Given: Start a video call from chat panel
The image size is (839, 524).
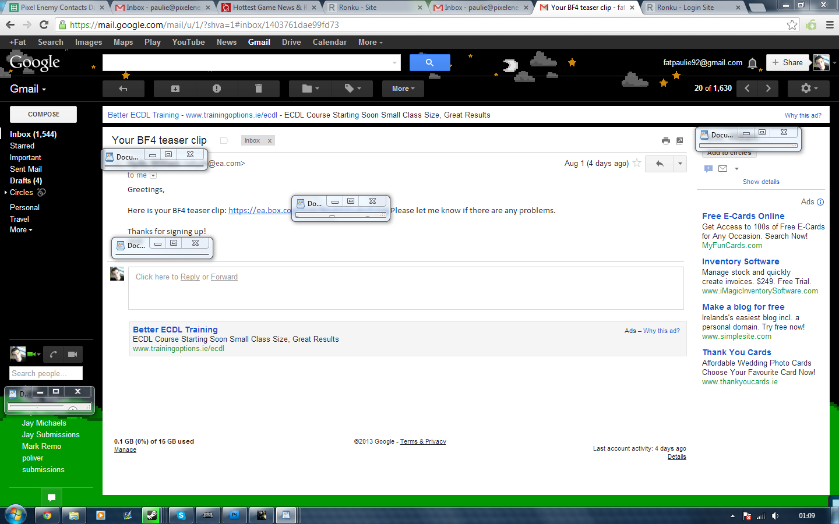Looking at the screenshot, I should pyautogui.click(x=73, y=354).
